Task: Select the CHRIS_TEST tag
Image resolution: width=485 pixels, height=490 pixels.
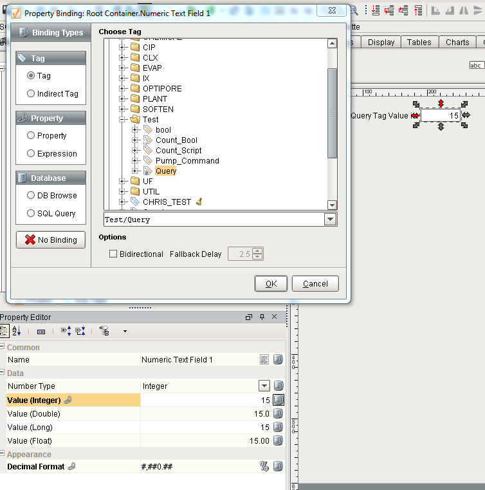Action: pos(167,202)
